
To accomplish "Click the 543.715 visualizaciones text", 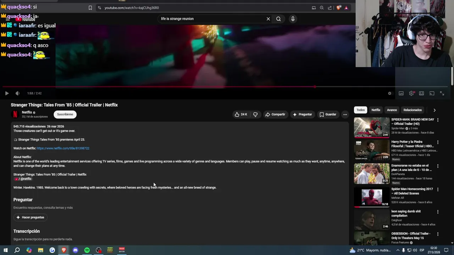I will 29,126.
